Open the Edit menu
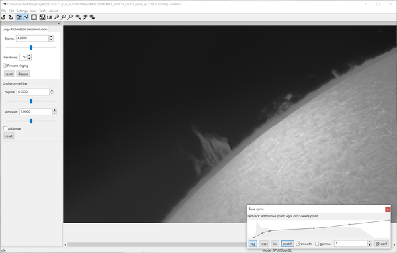The width and height of the screenshot is (397, 253). click(x=11, y=11)
